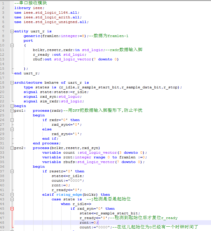Collapse the pro2 process fold marker
211x231 pixels.
[12, 148]
